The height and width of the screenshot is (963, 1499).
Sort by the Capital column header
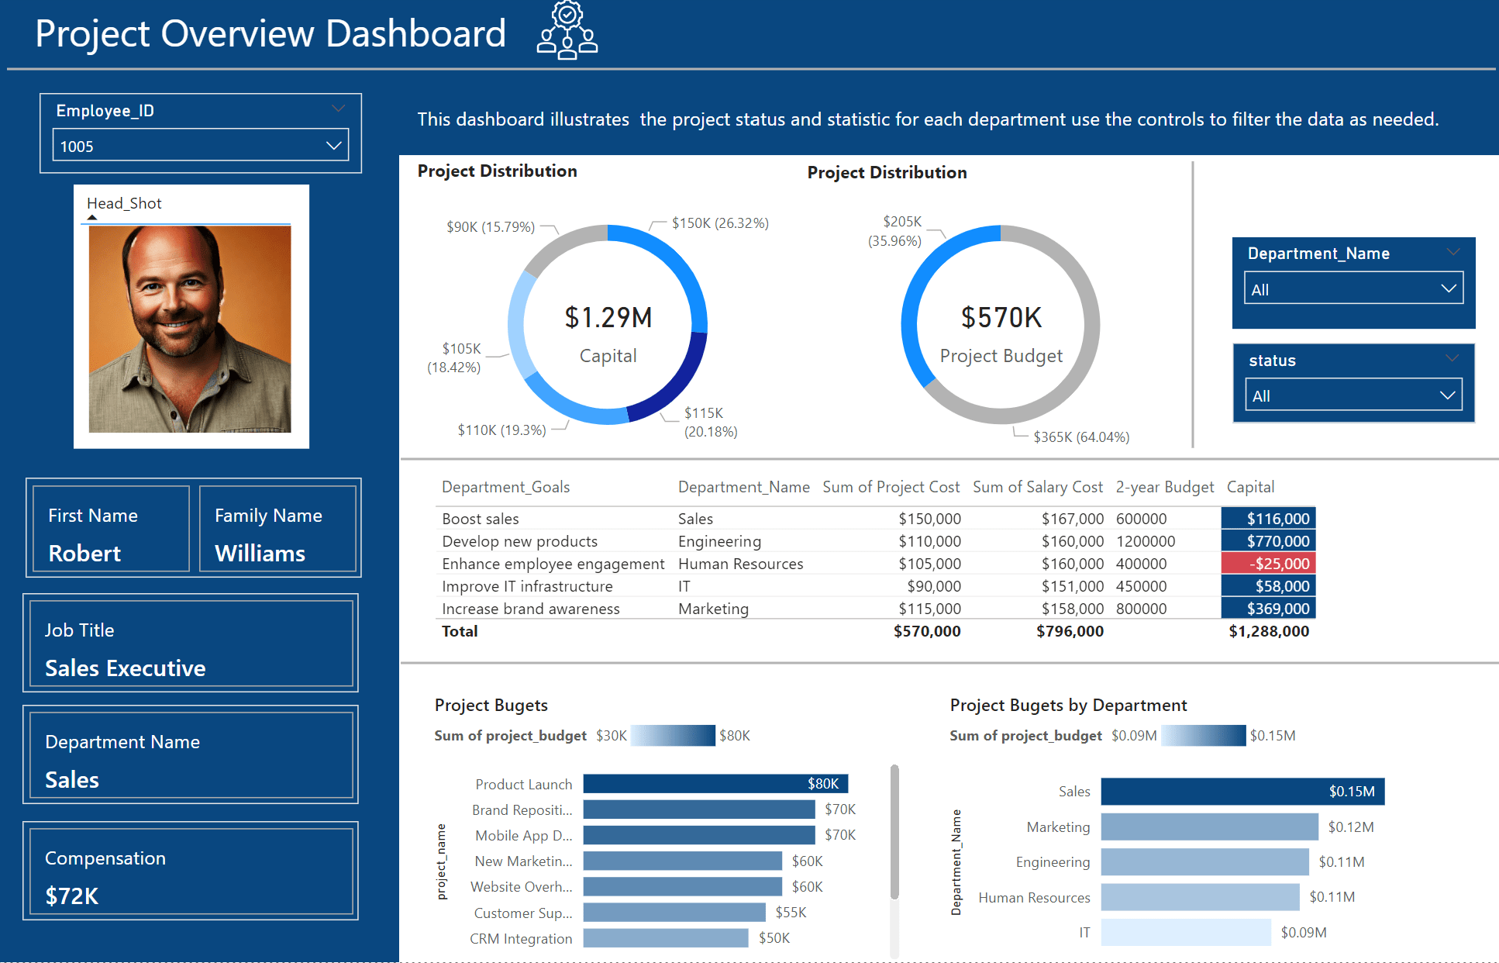click(x=1250, y=486)
